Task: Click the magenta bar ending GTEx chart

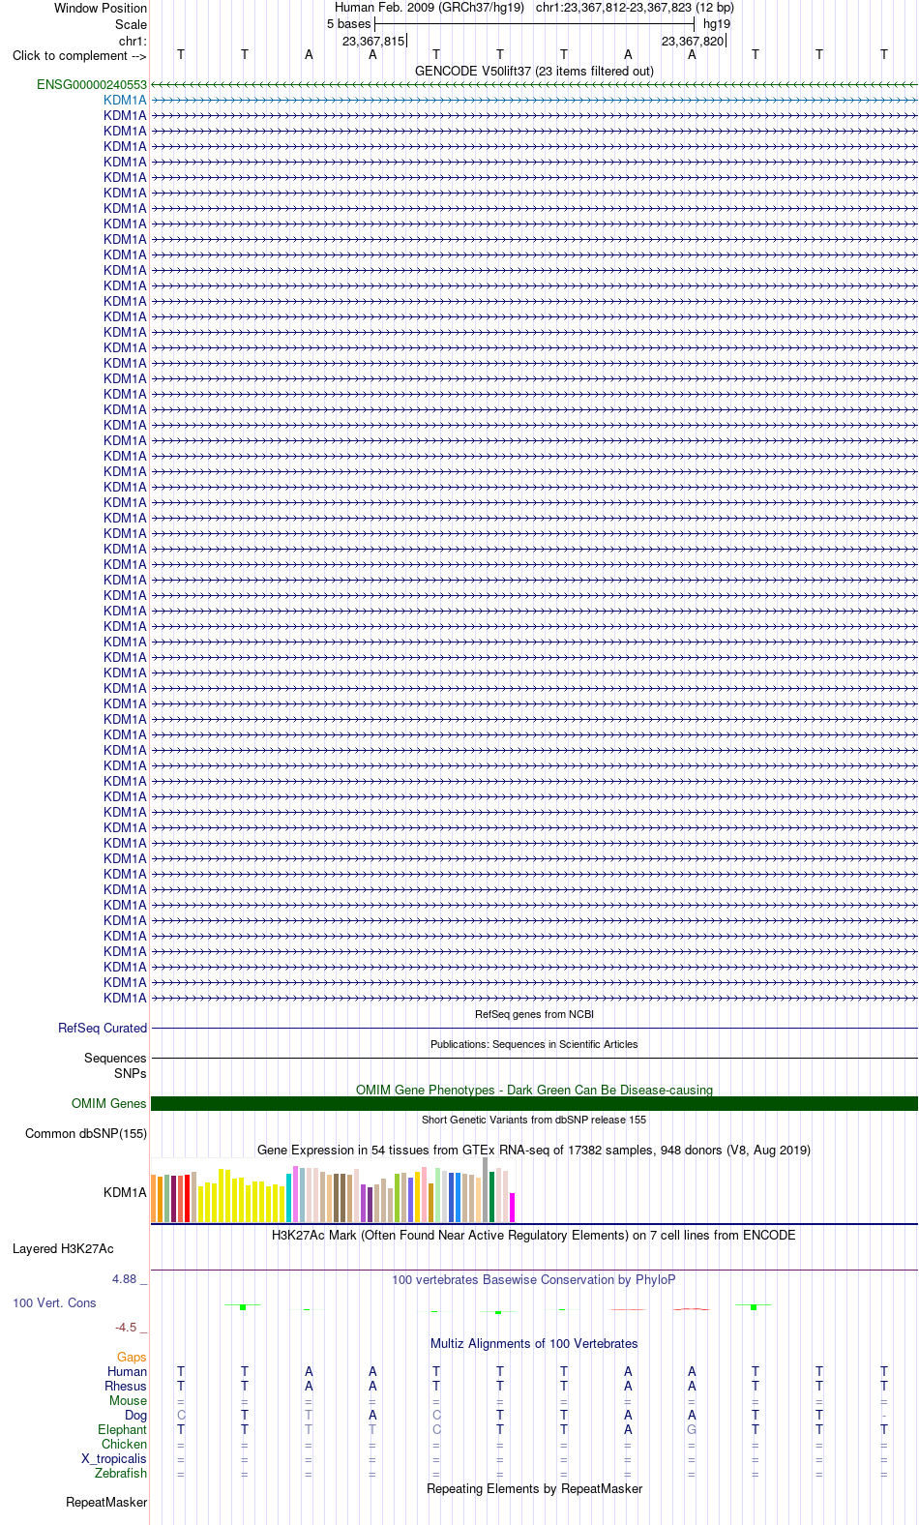Action: click(x=512, y=1208)
